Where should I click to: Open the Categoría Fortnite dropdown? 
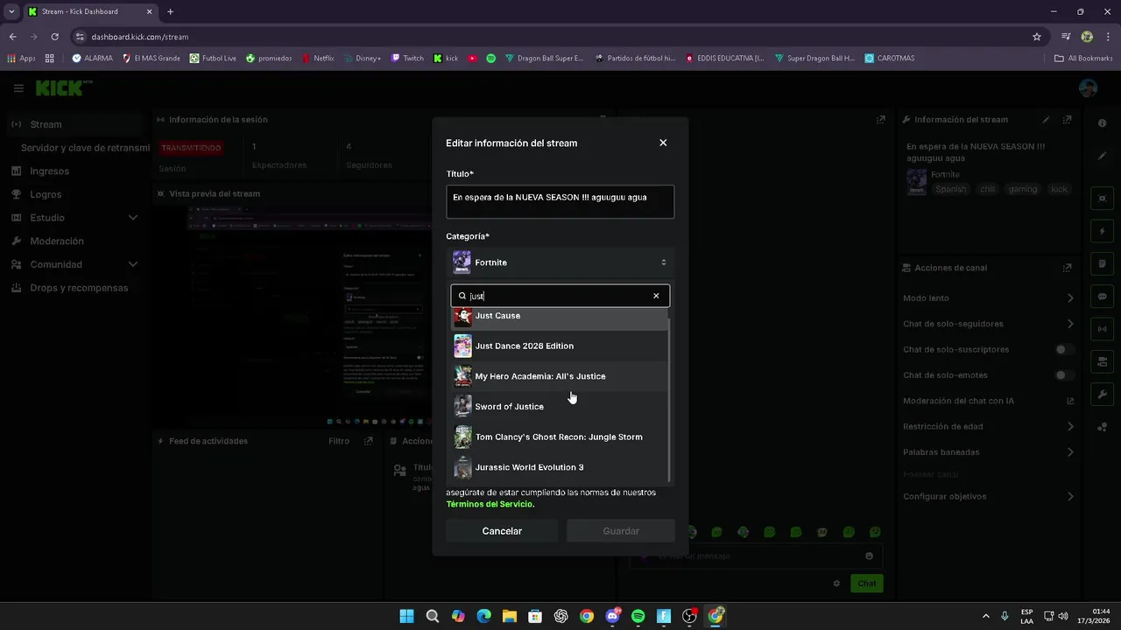560,262
